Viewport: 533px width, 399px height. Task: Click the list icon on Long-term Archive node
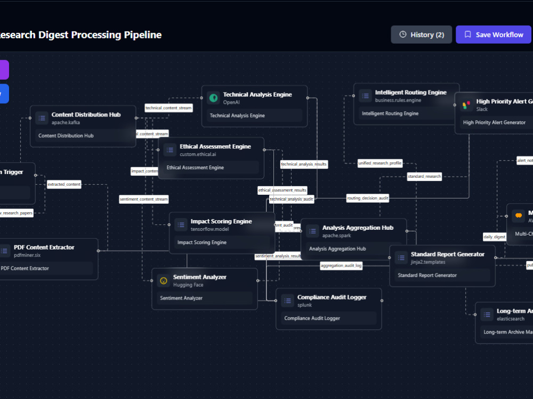click(x=487, y=314)
